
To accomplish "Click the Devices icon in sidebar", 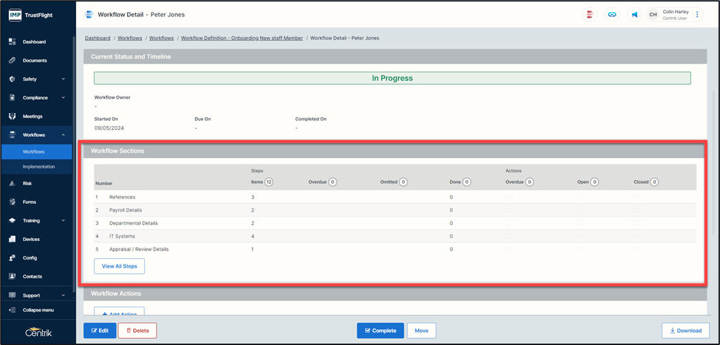I will coord(12,240).
